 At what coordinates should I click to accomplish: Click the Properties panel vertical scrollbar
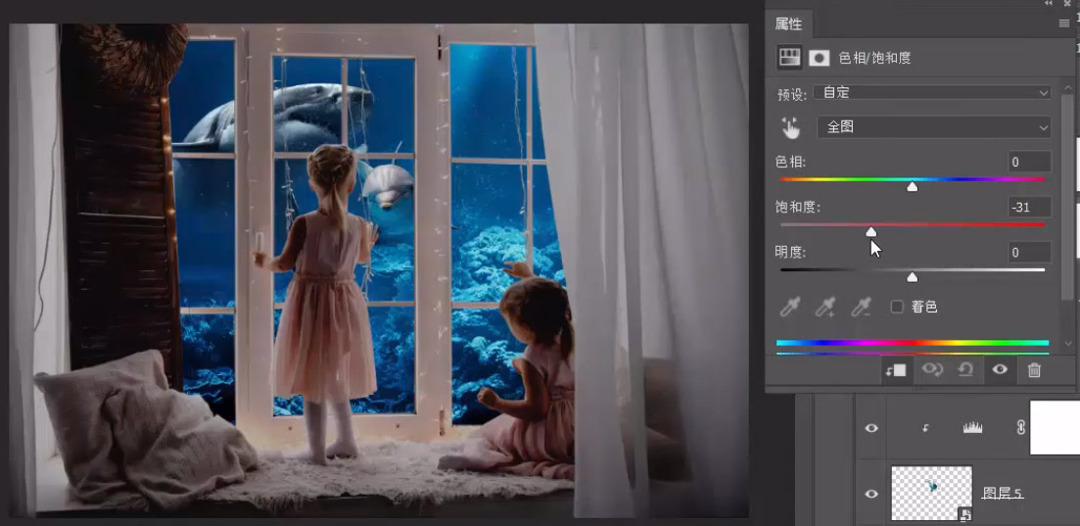click(1067, 197)
